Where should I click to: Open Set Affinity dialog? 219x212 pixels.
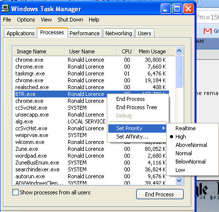point(132,137)
